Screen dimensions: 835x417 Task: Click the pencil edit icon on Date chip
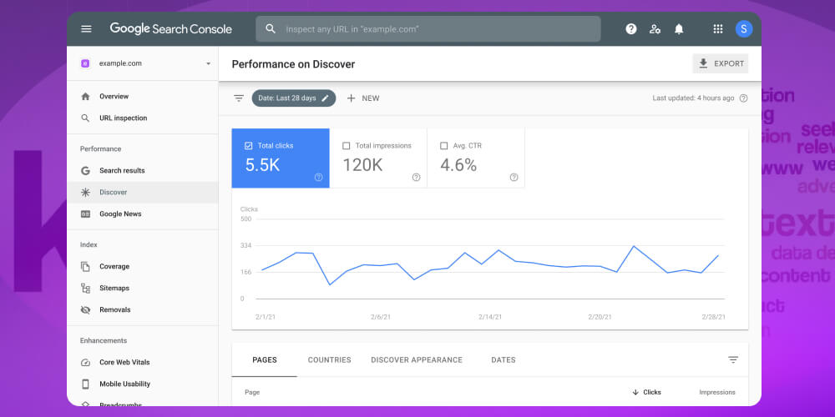point(325,98)
